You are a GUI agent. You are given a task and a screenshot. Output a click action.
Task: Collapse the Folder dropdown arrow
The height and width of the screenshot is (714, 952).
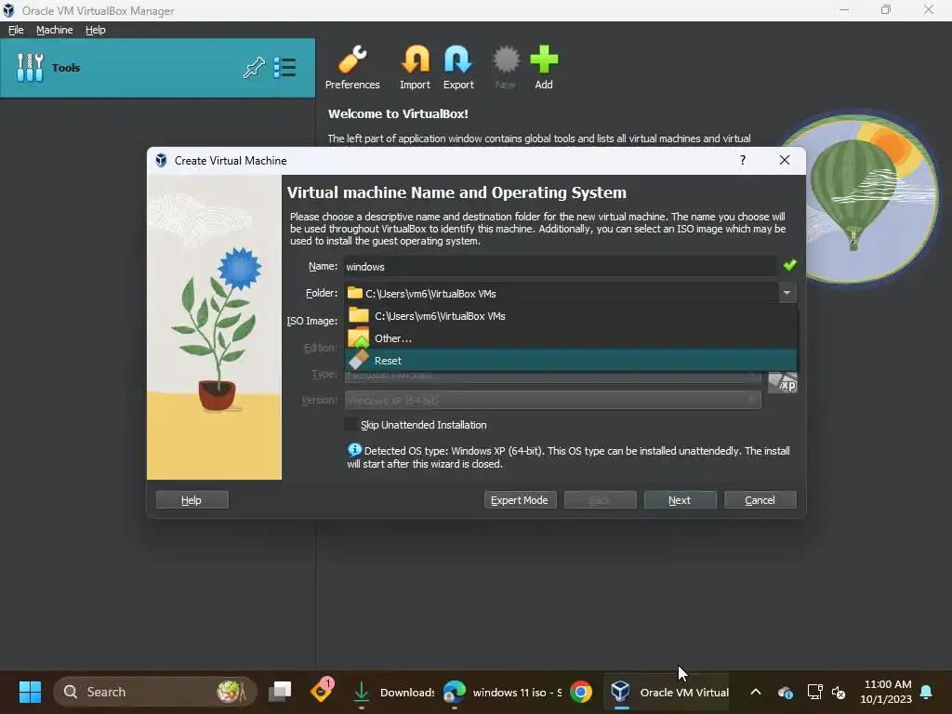pos(787,293)
